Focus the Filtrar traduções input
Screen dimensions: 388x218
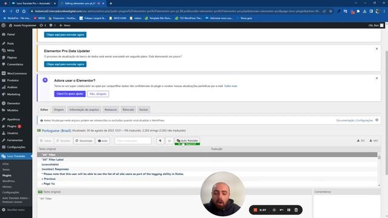[133, 140]
